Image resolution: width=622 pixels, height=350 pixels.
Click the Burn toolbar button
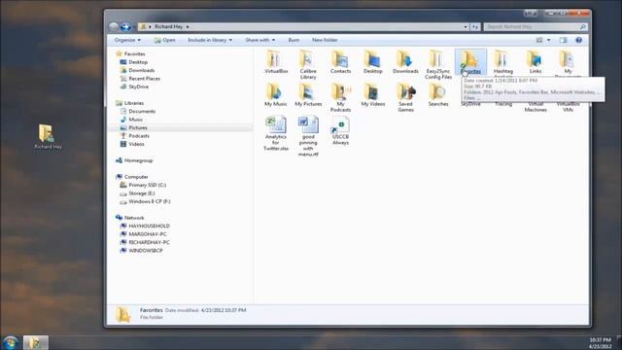[294, 40]
